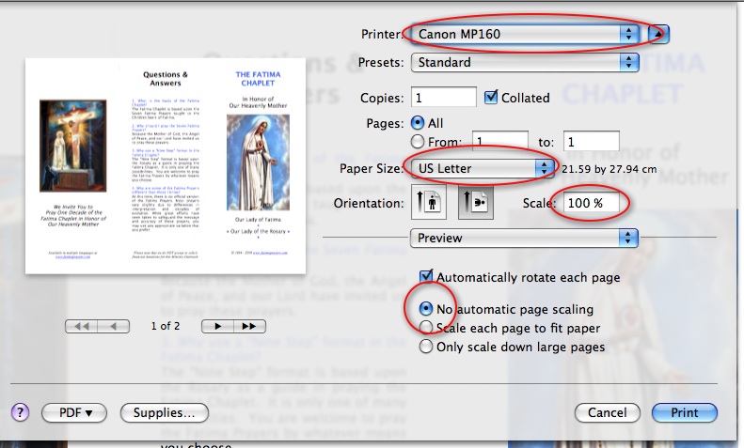744x448 pixels.
Task: Open the Paper Size US Letter dropdown
Action: (483, 168)
